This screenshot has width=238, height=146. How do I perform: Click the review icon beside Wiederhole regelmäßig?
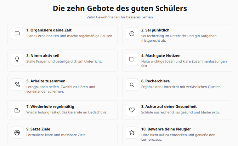(x=17, y=110)
